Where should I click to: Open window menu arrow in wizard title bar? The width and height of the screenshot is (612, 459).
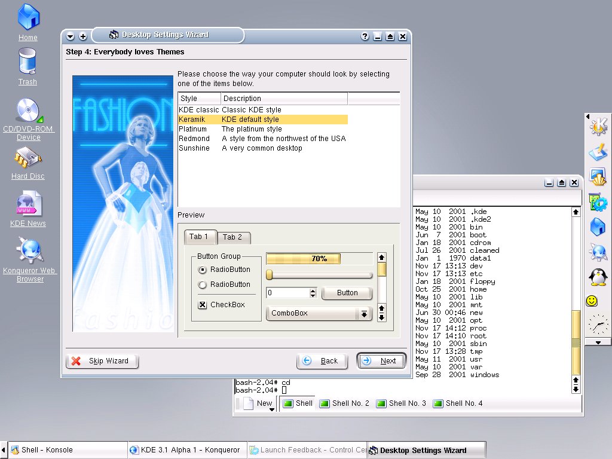[71, 36]
